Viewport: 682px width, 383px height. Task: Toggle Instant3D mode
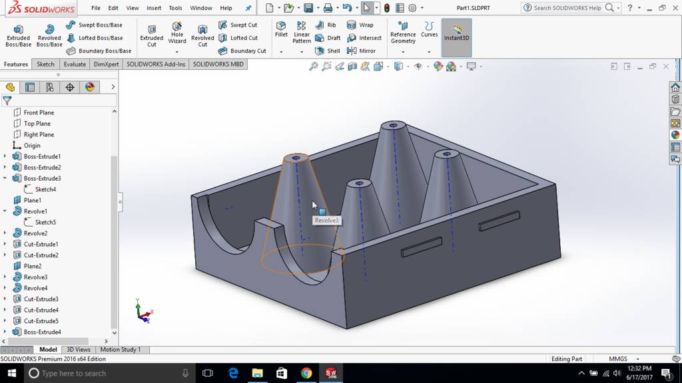(x=456, y=38)
